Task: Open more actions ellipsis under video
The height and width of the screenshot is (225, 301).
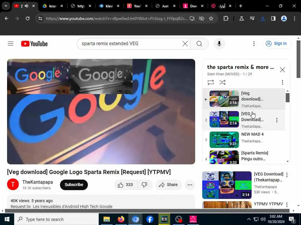Action: (190, 185)
